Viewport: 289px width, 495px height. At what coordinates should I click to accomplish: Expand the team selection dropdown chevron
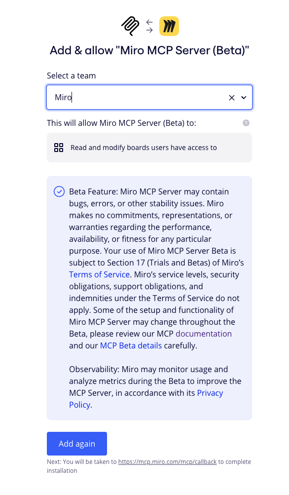click(244, 97)
